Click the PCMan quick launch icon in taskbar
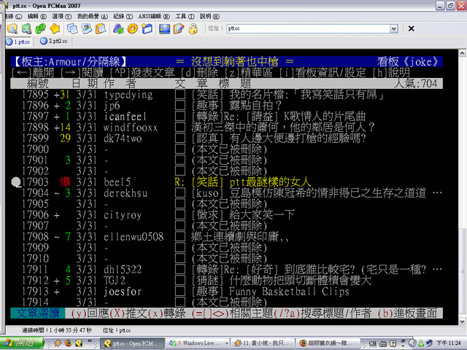 [x=79, y=343]
